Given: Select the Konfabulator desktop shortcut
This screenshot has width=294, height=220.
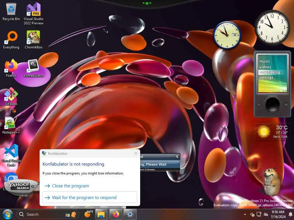Looking at the screenshot, I should coord(33,68).
